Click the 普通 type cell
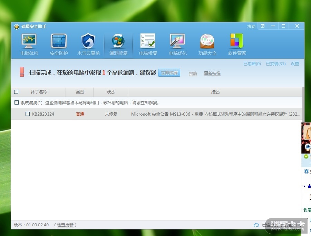Image resolution: width=311 pixels, height=236 pixels. [80, 114]
